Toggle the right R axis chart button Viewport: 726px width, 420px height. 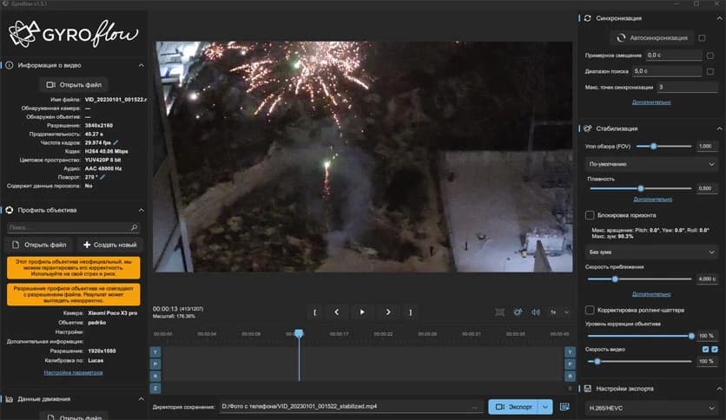click(x=570, y=376)
